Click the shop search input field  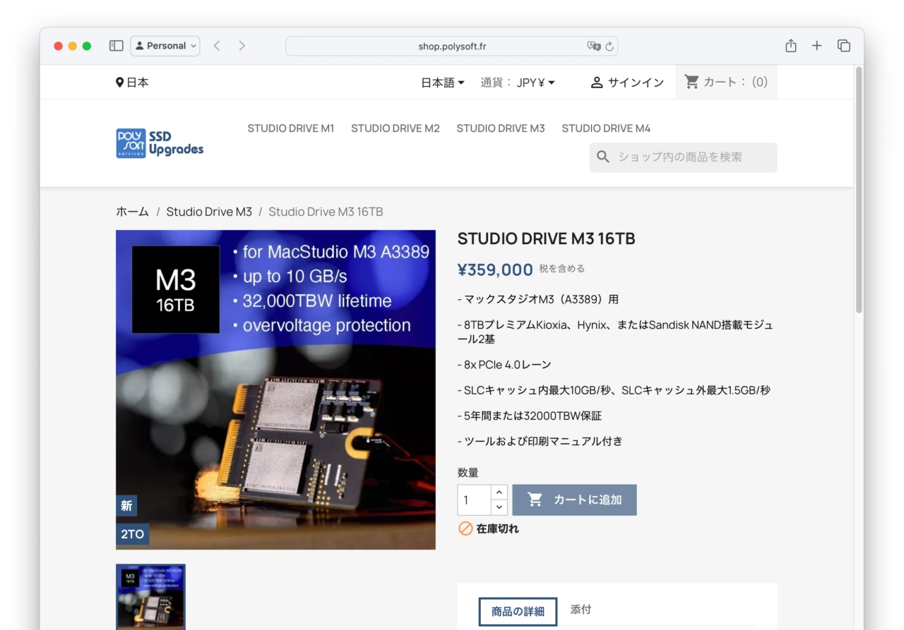692,157
